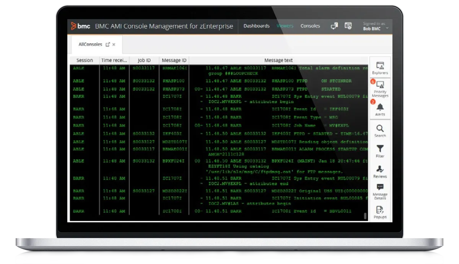Image resolution: width=459 pixels, height=264 pixels.
Task: Select message ID BBMAE001I
Action: click(x=174, y=149)
